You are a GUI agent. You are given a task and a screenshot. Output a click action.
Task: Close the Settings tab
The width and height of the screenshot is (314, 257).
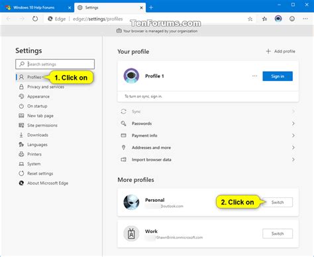[x=141, y=8]
